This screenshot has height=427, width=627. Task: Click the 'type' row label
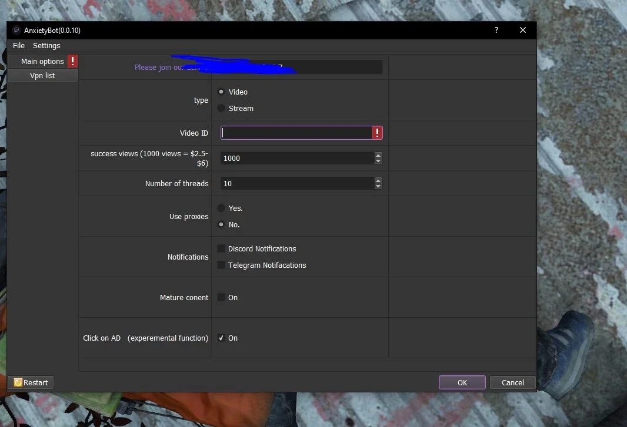tap(201, 100)
